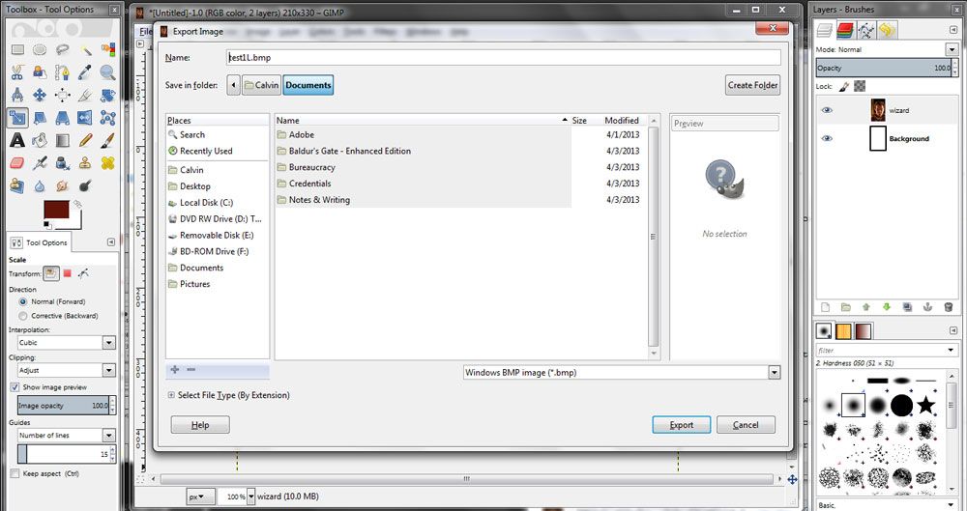The height and width of the screenshot is (511, 967).
Task: Choose the Fuzzy Select wand tool
Action: pos(85,50)
